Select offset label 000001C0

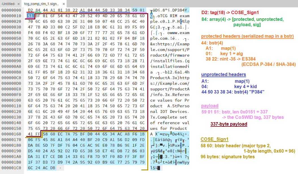point(11,168)
